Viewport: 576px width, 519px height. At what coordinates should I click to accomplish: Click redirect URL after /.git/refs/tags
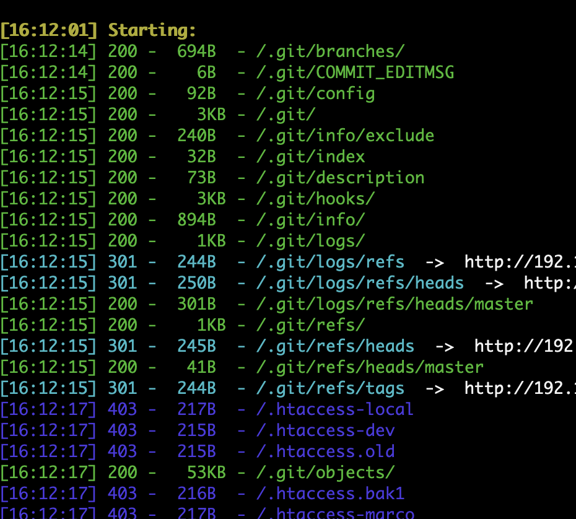(x=520, y=388)
